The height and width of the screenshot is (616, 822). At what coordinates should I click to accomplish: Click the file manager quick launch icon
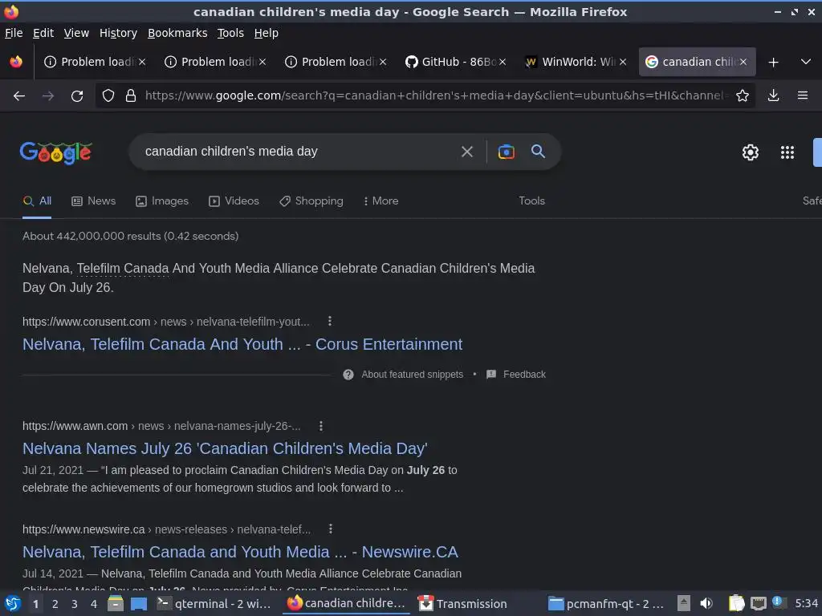(116, 604)
